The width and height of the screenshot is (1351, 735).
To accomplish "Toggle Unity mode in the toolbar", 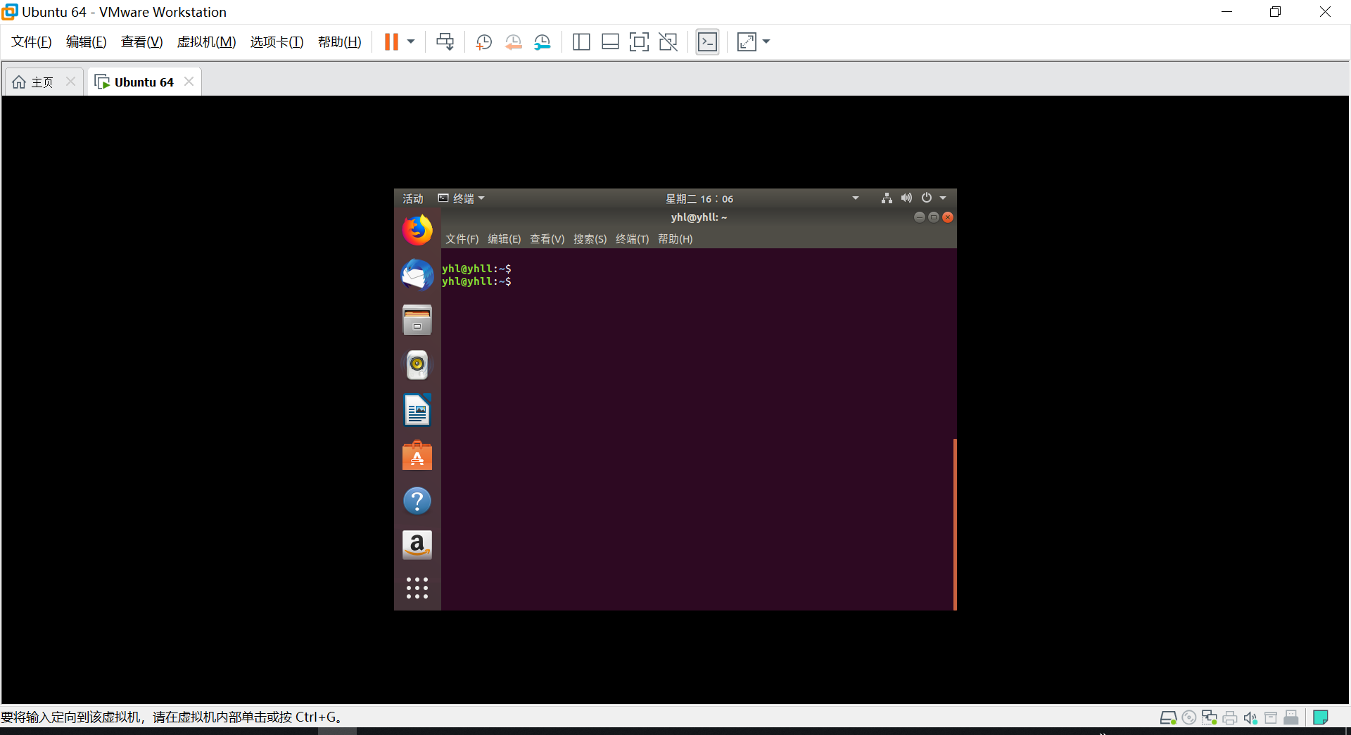I will (x=667, y=41).
